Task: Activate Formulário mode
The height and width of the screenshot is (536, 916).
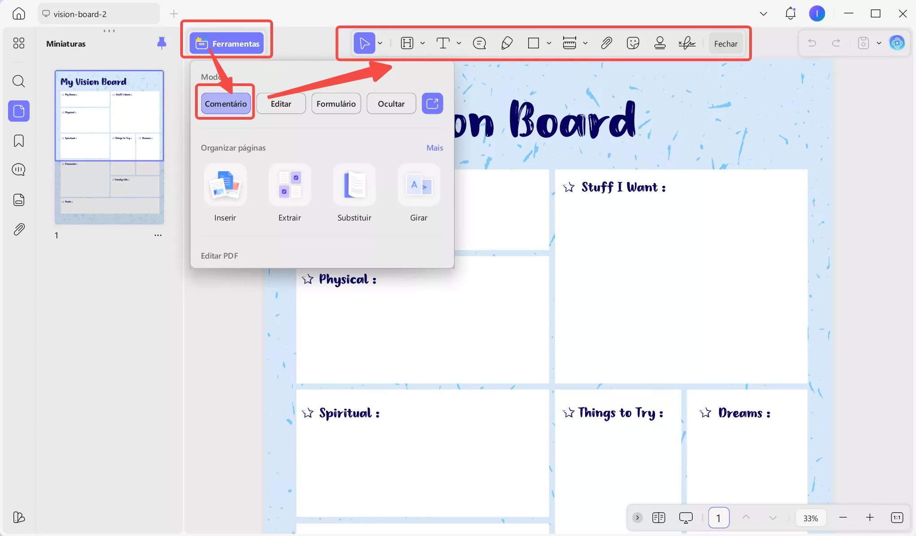Action: tap(336, 104)
